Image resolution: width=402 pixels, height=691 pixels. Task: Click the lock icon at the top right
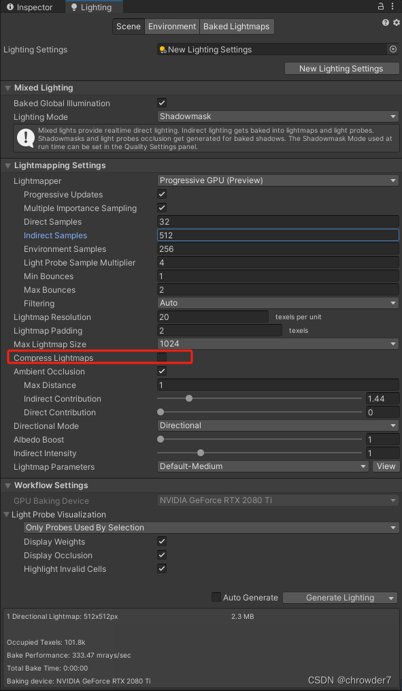coord(380,6)
